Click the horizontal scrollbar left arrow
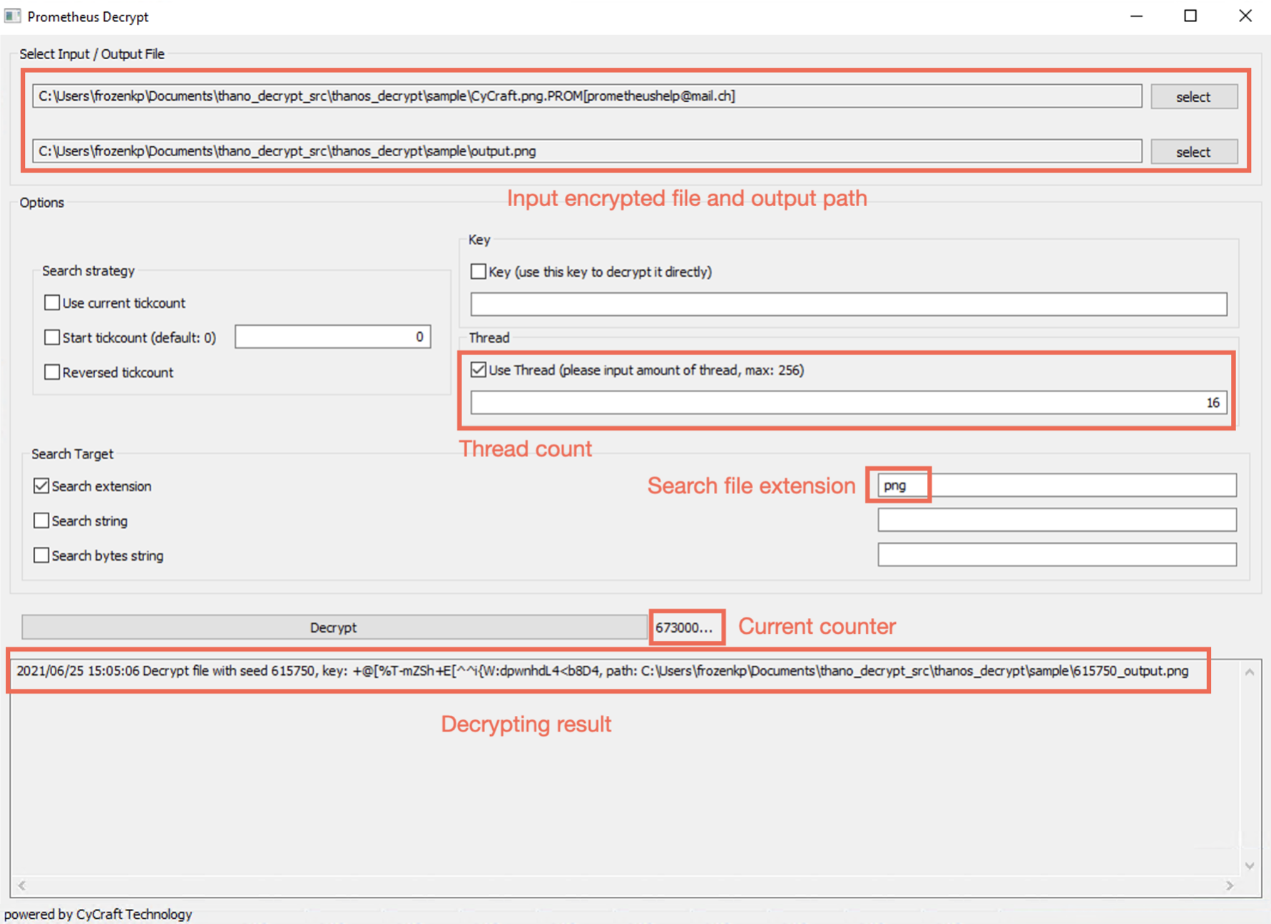 (22, 885)
